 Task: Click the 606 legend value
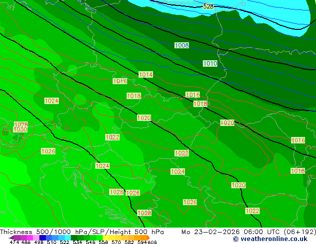(x=152, y=242)
